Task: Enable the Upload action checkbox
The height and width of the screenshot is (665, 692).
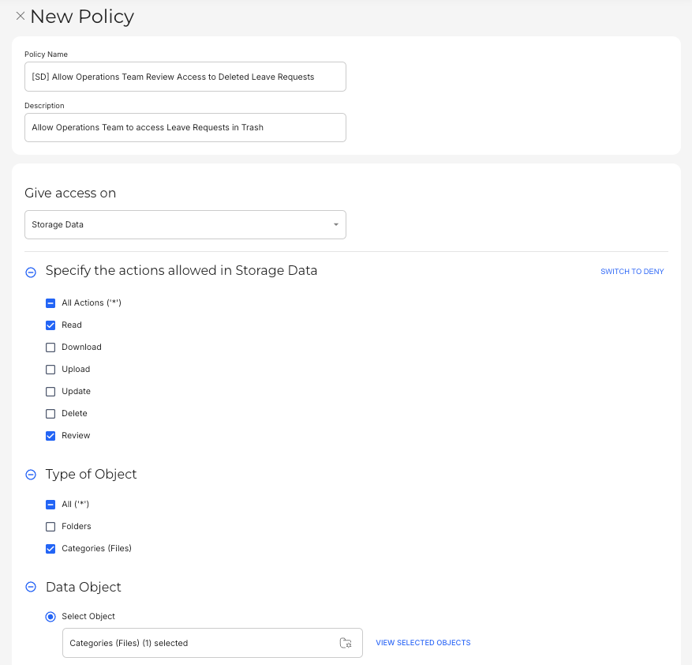Action: [50, 370]
